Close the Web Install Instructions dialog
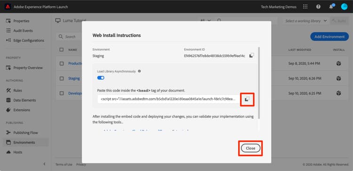This screenshot has width=353, height=171. pos(250,148)
